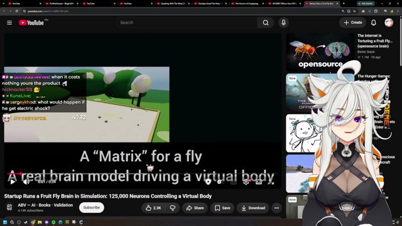Click the youtube.com address bar
The image size is (402, 226).
(x=180, y=11)
